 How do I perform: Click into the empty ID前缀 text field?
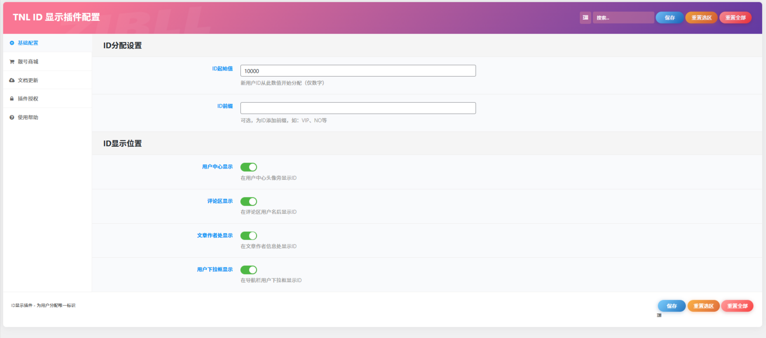(x=358, y=108)
